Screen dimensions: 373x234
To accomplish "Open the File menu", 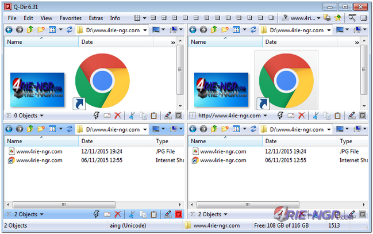I will [x=12, y=18].
